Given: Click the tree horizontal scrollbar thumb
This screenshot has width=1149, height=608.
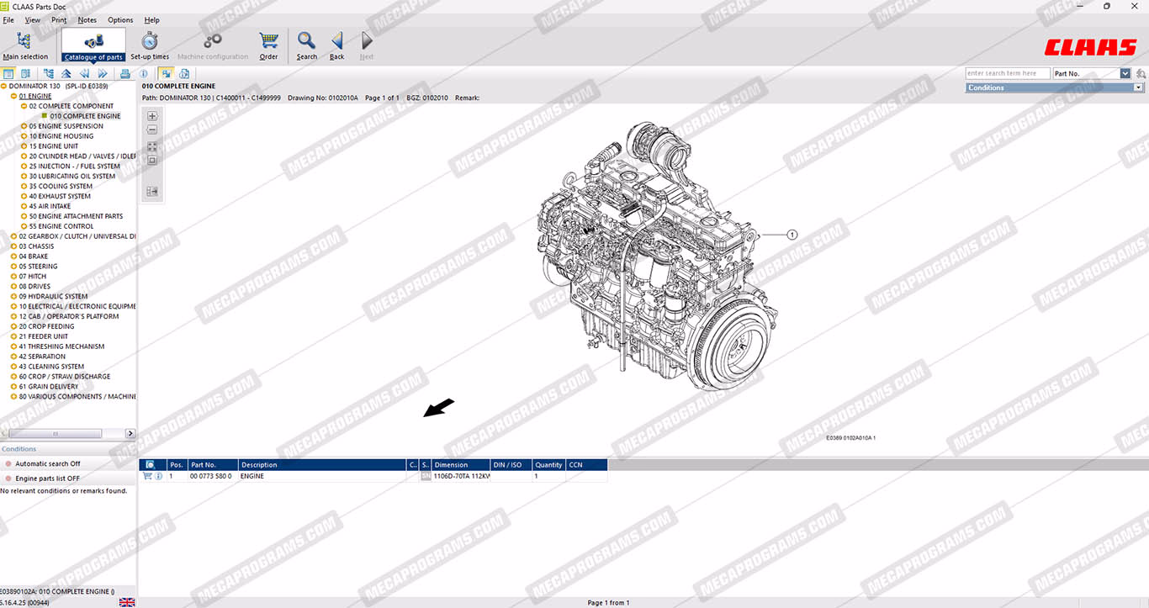Looking at the screenshot, I should click(55, 433).
